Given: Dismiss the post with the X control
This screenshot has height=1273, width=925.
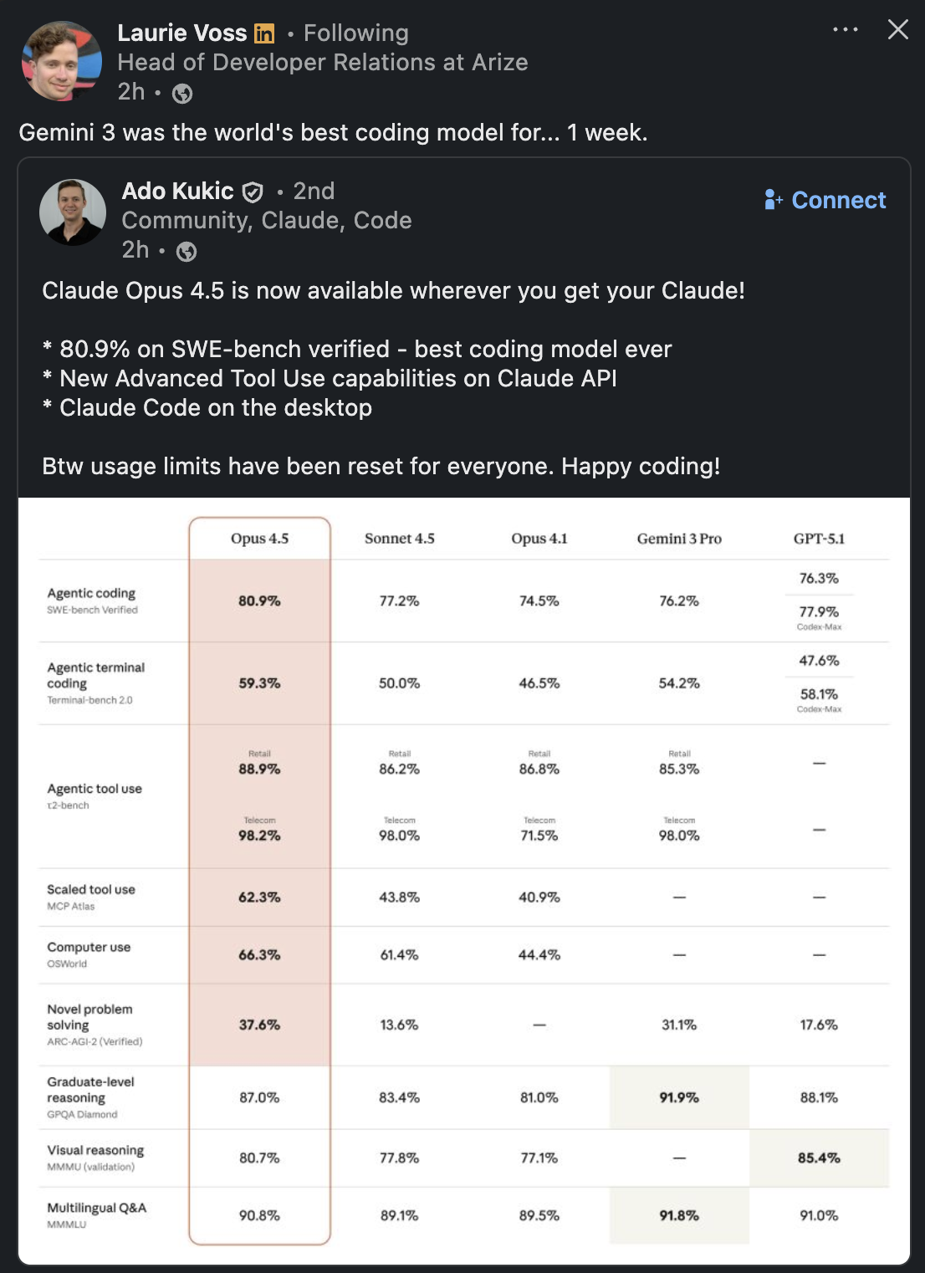Looking at the screenshot, I should tap(897, 28).
